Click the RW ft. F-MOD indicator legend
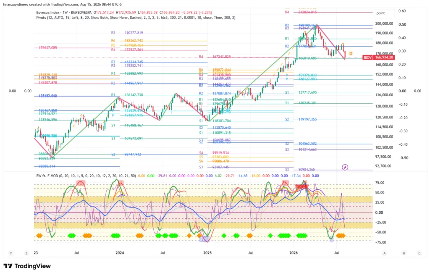 point(86,176)
